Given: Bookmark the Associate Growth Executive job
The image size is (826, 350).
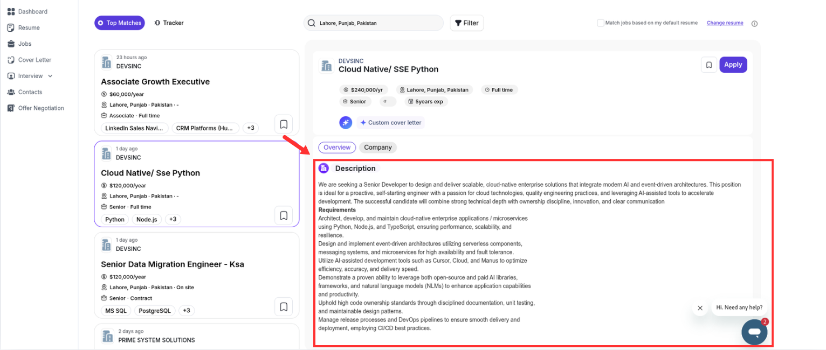Looking at the screenshot, I should (284, 124).
